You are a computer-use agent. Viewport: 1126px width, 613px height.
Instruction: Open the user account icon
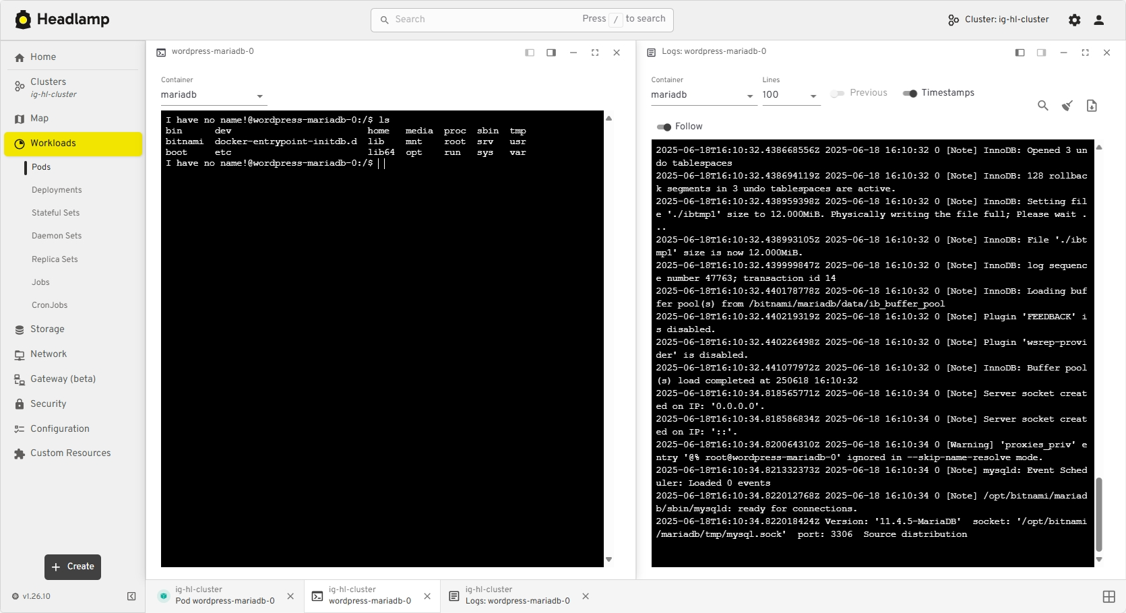[x=1098, y=20]
